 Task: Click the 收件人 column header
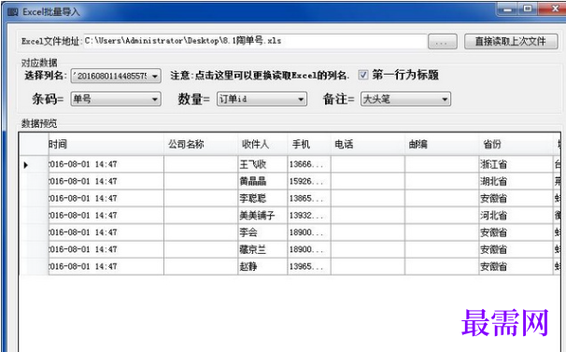pos(262,145)
